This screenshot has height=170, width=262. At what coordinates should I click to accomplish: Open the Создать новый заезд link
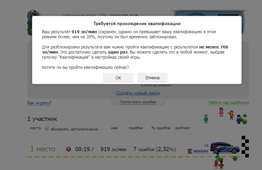coord(138,93)
